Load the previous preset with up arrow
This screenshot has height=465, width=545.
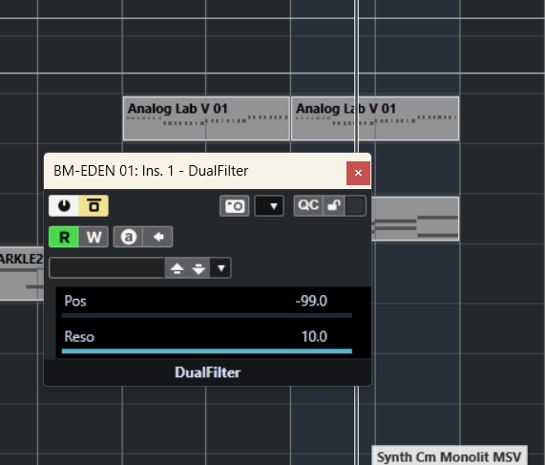click(177, 268)
